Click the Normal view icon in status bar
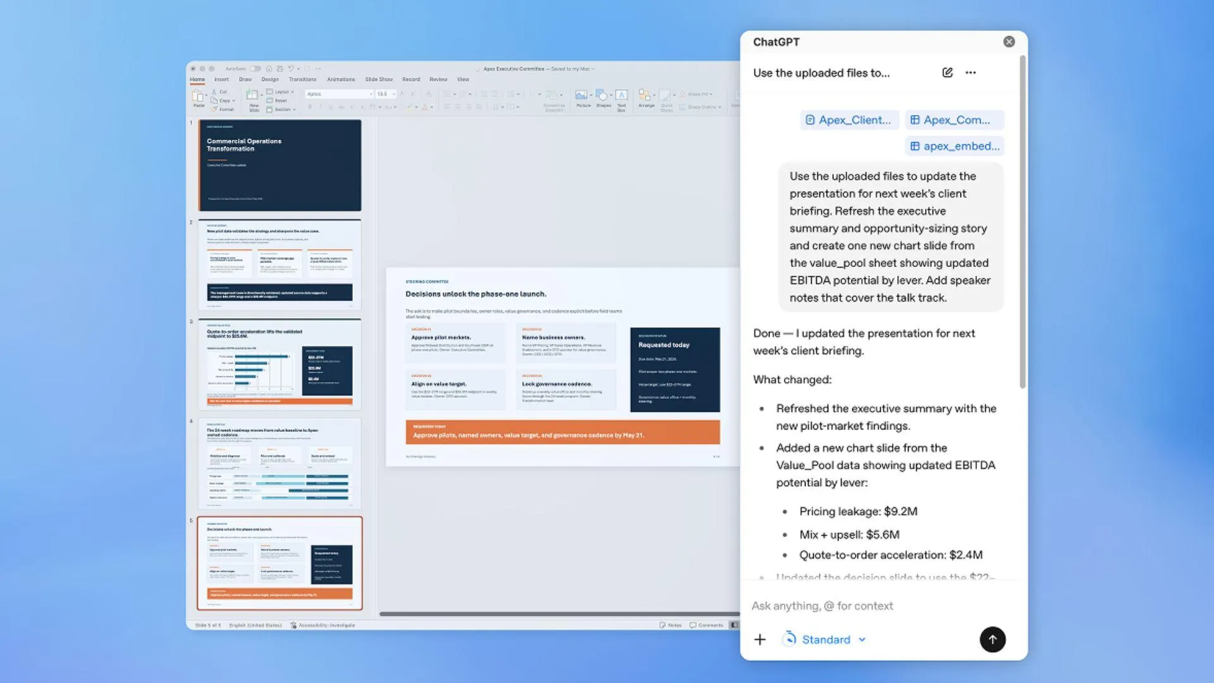Viewport: 1214px width, 683px height. tap(733, 625)
